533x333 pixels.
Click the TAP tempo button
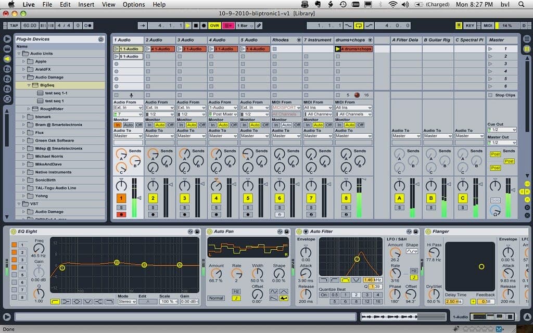click(x=14, y=25)
